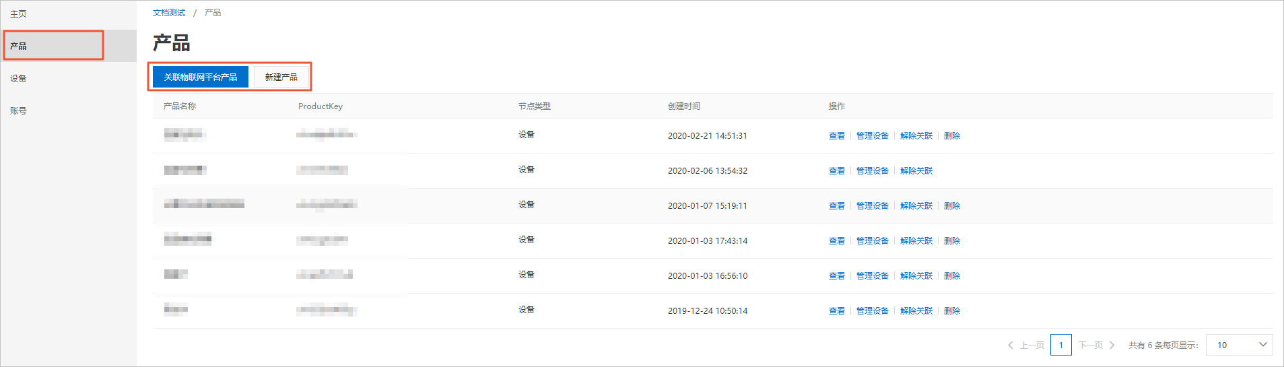Click 管理设备 for the 2020-02-21 14:51:31 product
This screenshot has width=1284, height=367.
[873, 136]
